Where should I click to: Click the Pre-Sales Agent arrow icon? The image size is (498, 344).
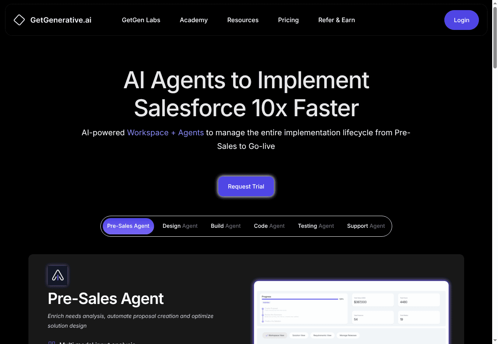(x=58, y=276)
